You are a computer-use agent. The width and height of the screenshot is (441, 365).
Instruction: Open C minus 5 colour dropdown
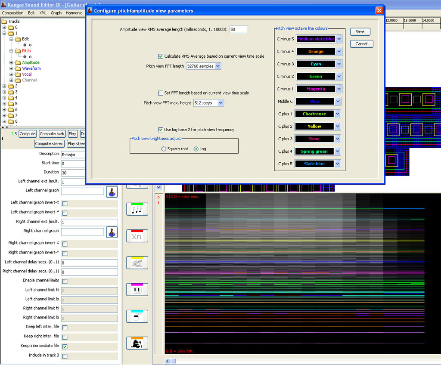[x=339, y=39]
